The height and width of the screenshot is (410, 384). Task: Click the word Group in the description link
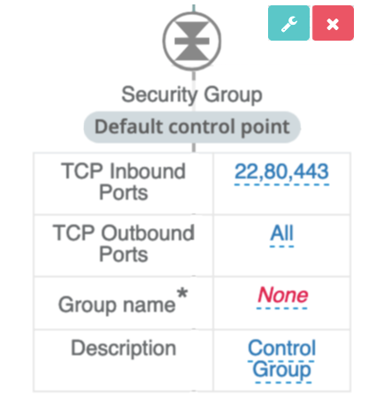click(282, 369)
